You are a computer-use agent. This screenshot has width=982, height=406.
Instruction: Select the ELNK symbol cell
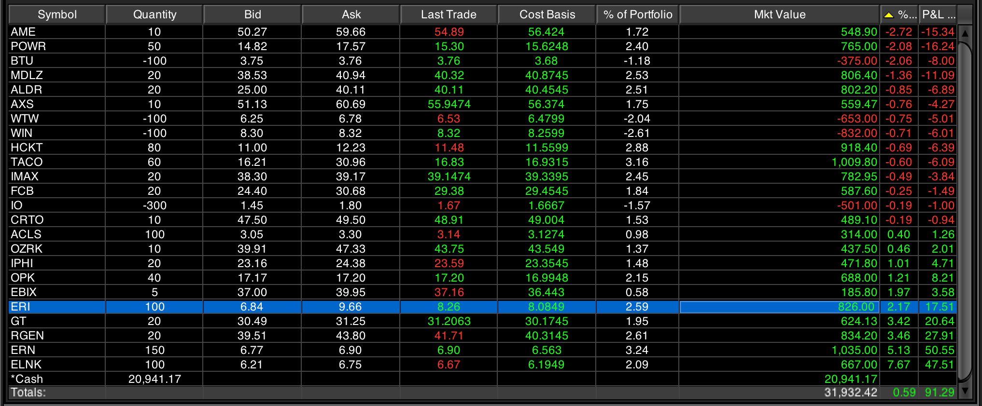point(57,365)
